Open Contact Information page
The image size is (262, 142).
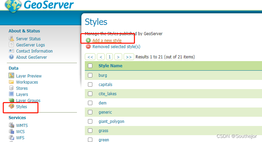[x=34, y=51]
